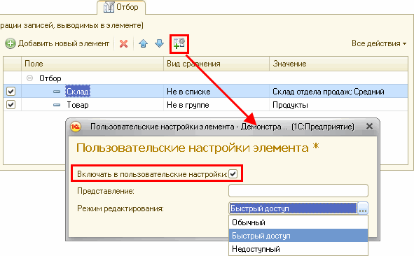
Task: Click the minus icon beside Товар
Action: [x=57, y=105]
